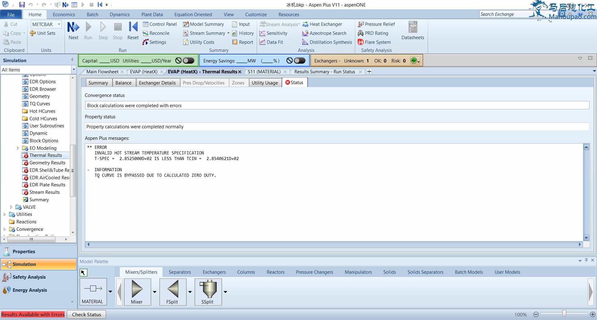Open the Mixer icon variants dropdown
This screenshot has width=597, height=320.
[155, 292]
